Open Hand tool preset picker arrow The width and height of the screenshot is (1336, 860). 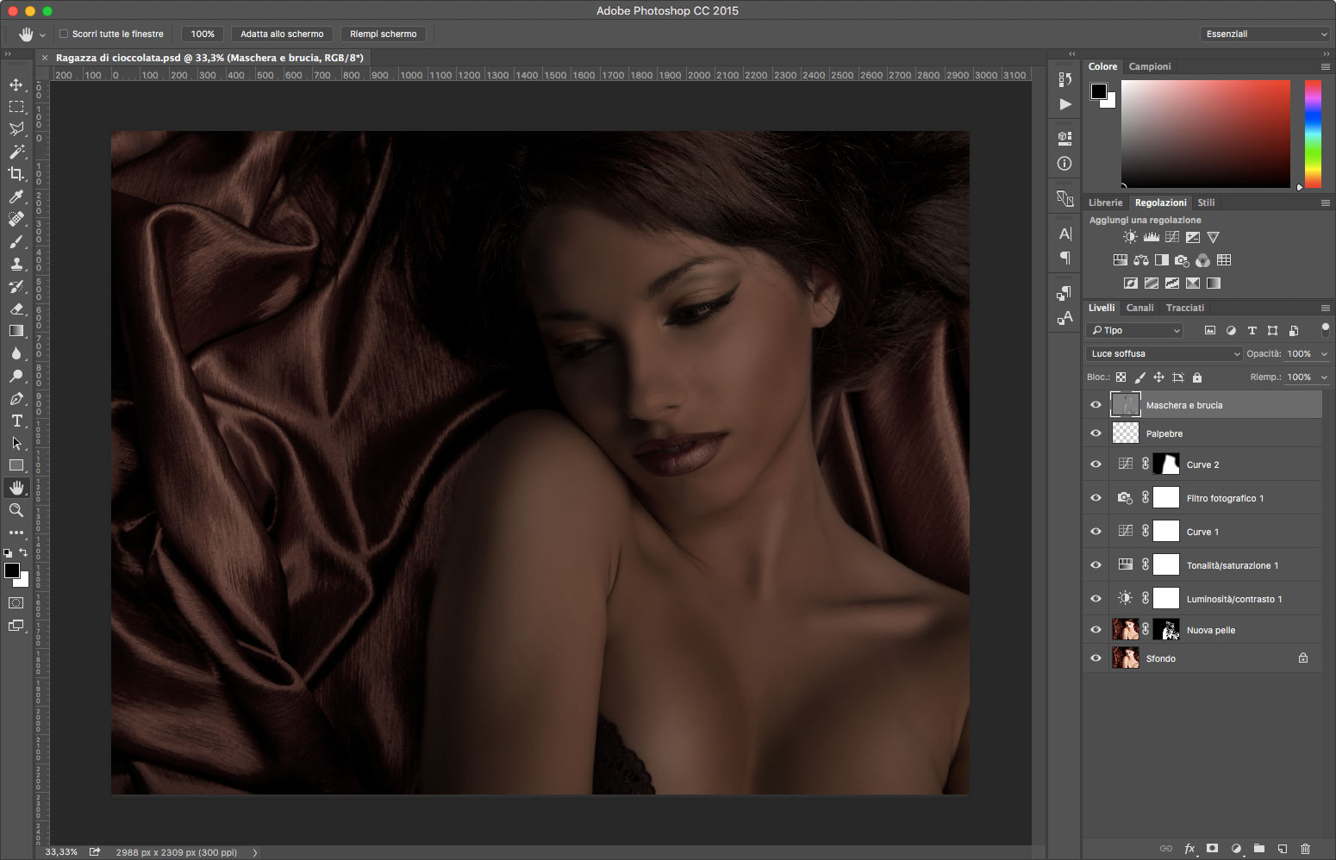tap(42, 35)
